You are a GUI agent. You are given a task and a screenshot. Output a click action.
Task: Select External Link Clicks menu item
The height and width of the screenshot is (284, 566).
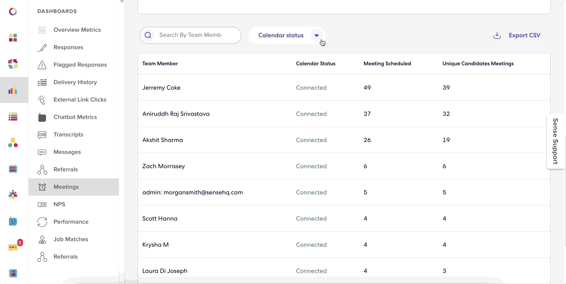[80, 100]
